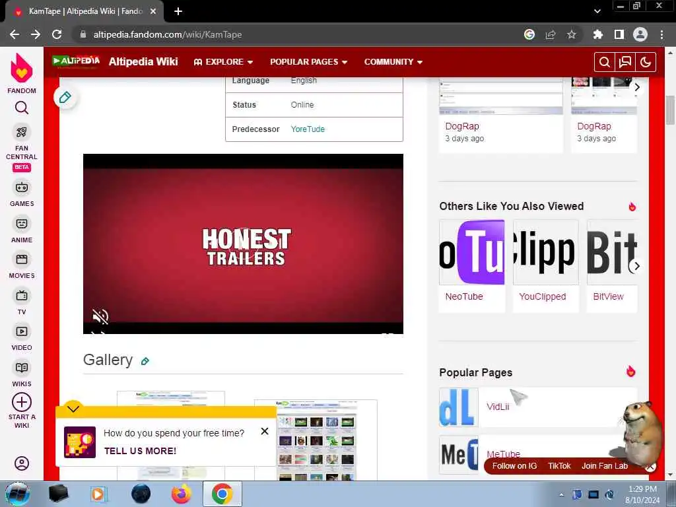Image resolution: width=676 pixels, height=507 pixels.
Task: Click the TikTok link in footer bar
Action: [559, 466]
